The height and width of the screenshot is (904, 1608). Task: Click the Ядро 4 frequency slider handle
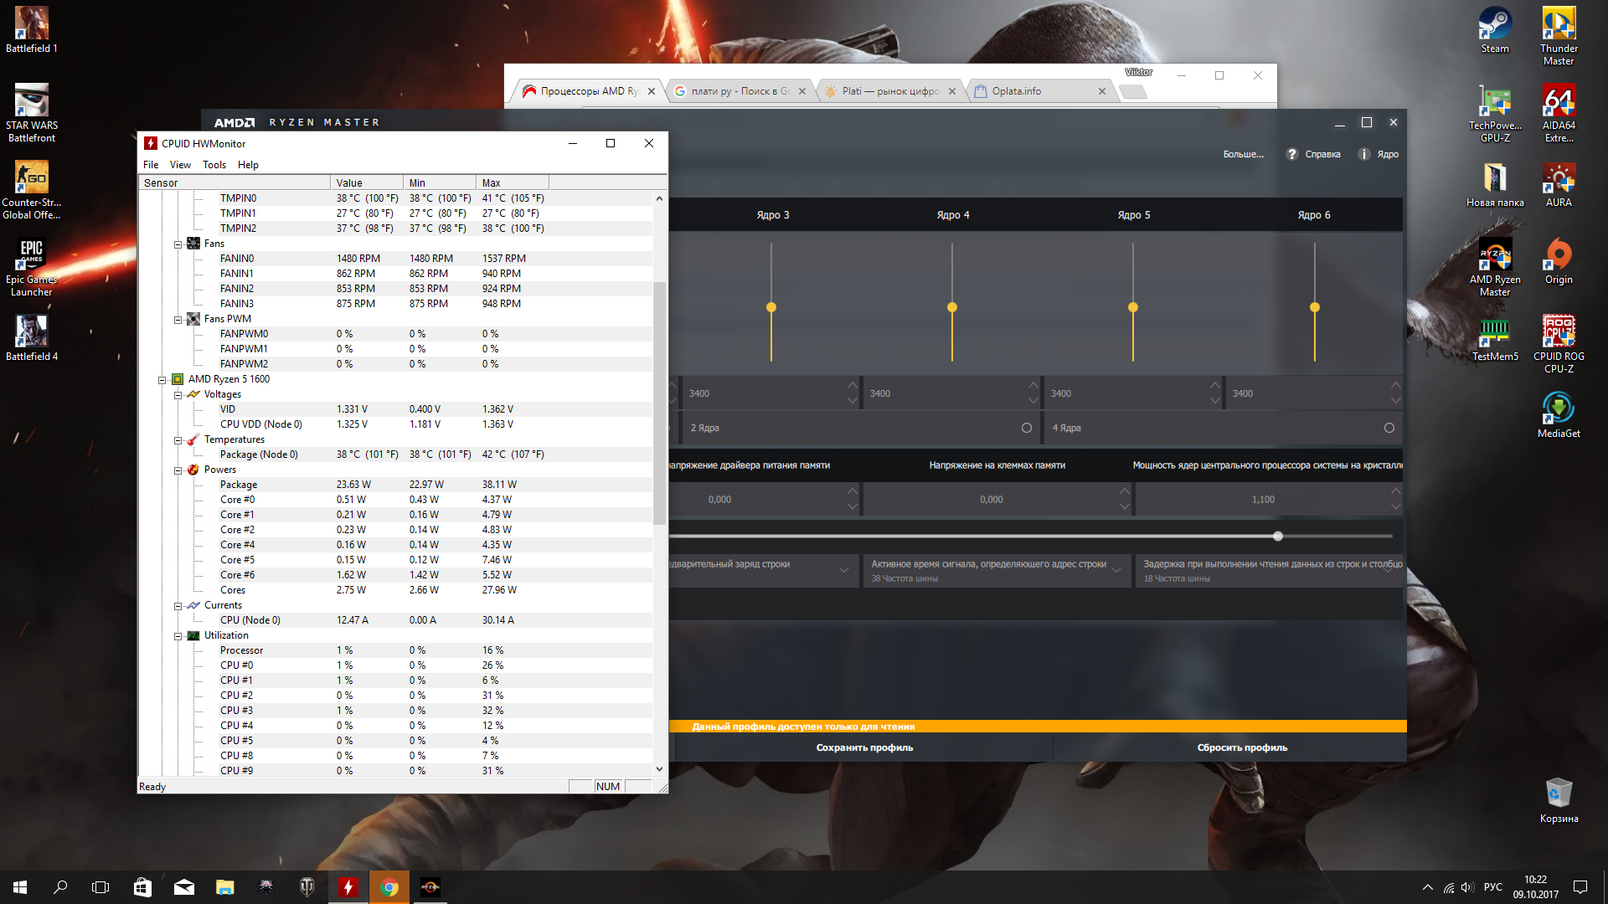[x=951, y=308]
